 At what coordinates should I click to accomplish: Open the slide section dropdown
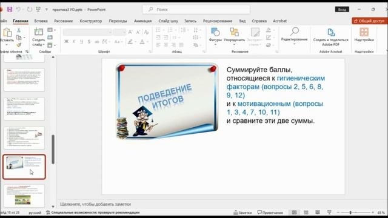pyautogui.click(x=51, y=45)
